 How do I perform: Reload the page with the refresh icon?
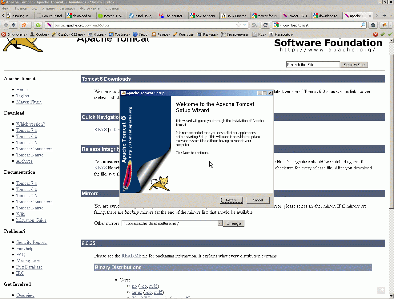click(265, 25)
